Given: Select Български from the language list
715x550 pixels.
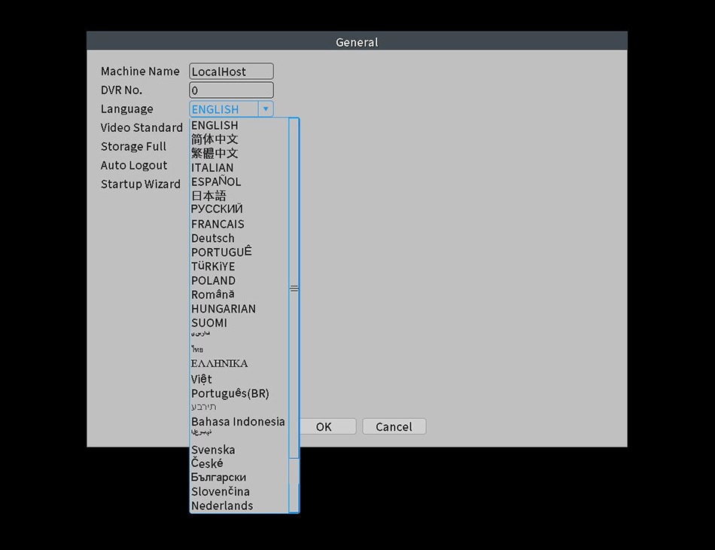Looking at the screenshot, I should 218,478.
